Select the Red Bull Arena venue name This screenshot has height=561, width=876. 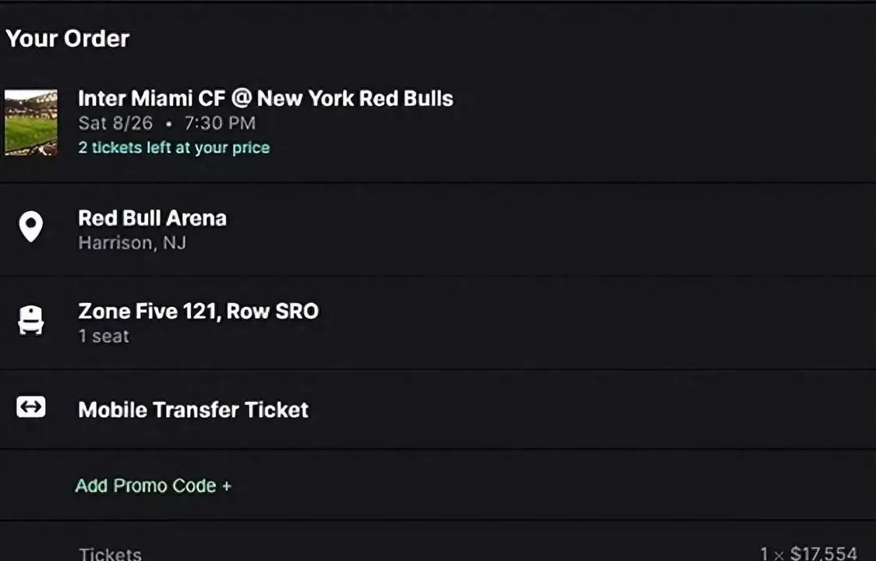[152, 218]
